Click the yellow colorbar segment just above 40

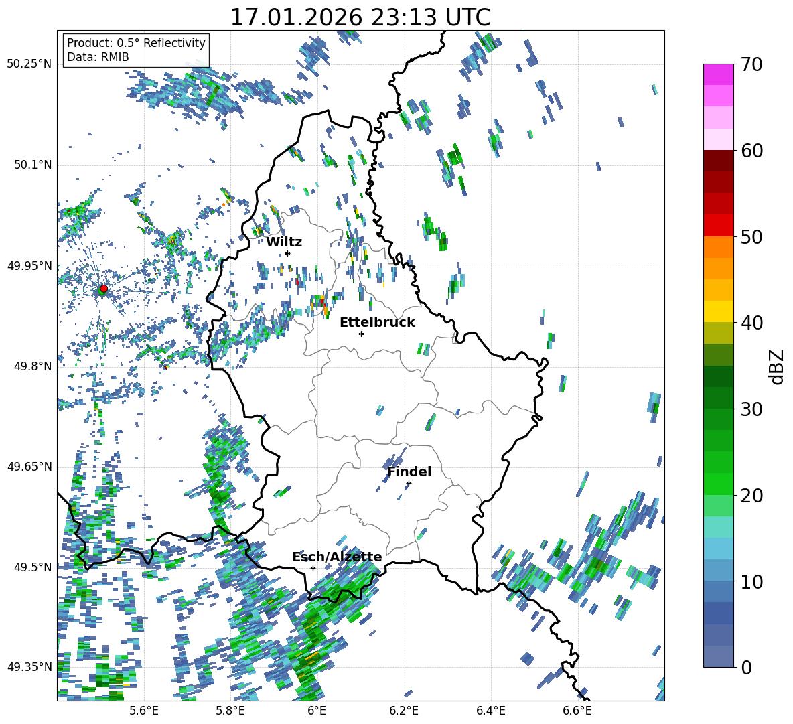tap(718, 311)
